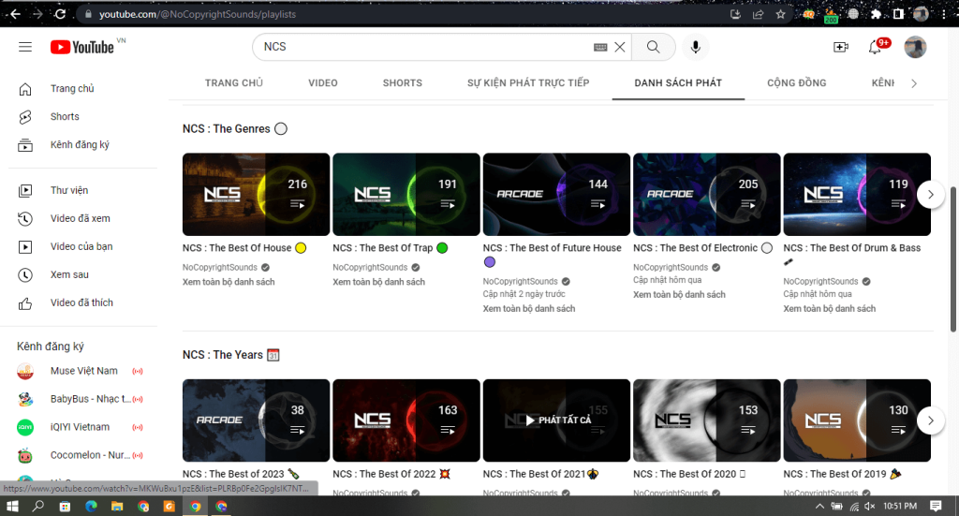Viewport: 959px width, 516px height.
Task: Play all on Best Of 2021 thumbnail
Action: [556, 420]
